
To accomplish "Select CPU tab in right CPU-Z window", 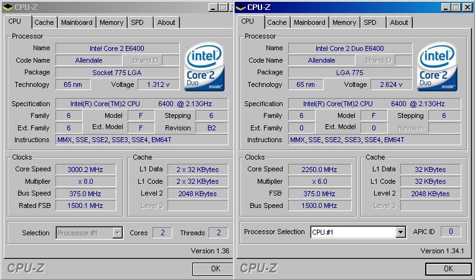I will pos(250,22).
